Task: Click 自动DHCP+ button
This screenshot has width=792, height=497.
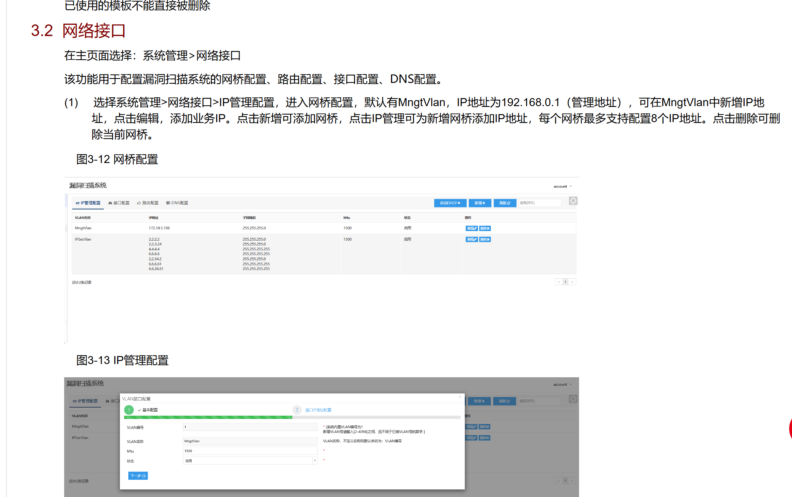Action: 450,203
